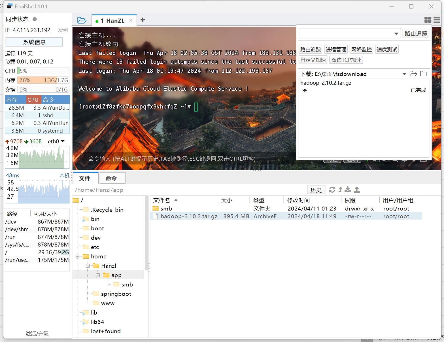The image size is (444, 342).
Task: Click 复制 to copy the IP
Action: pyautogui.click(x=63, y=30)
